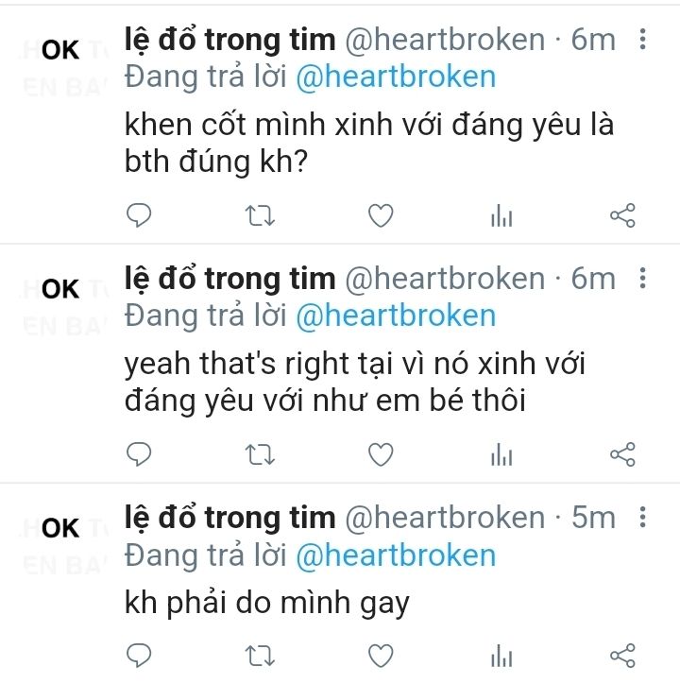Screen dimensions: 680x683
Task: Share the 'khen cốt mình xinh' tweet
Action: point(622,215)
